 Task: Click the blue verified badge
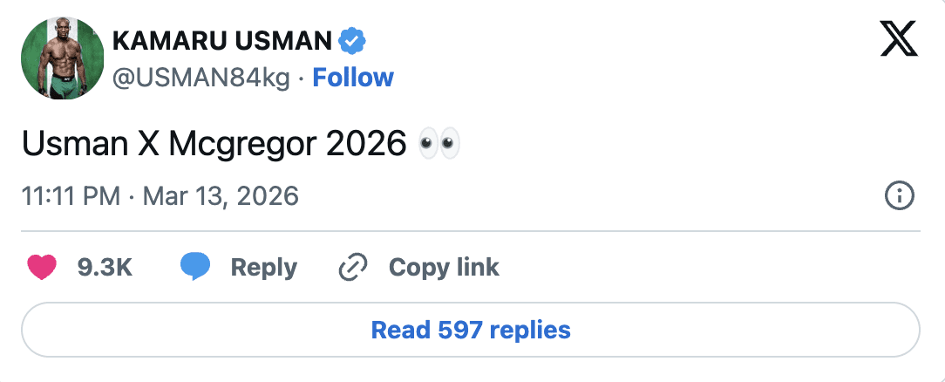352,40
